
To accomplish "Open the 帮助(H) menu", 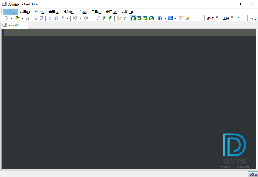I will (x=127, y=12).
